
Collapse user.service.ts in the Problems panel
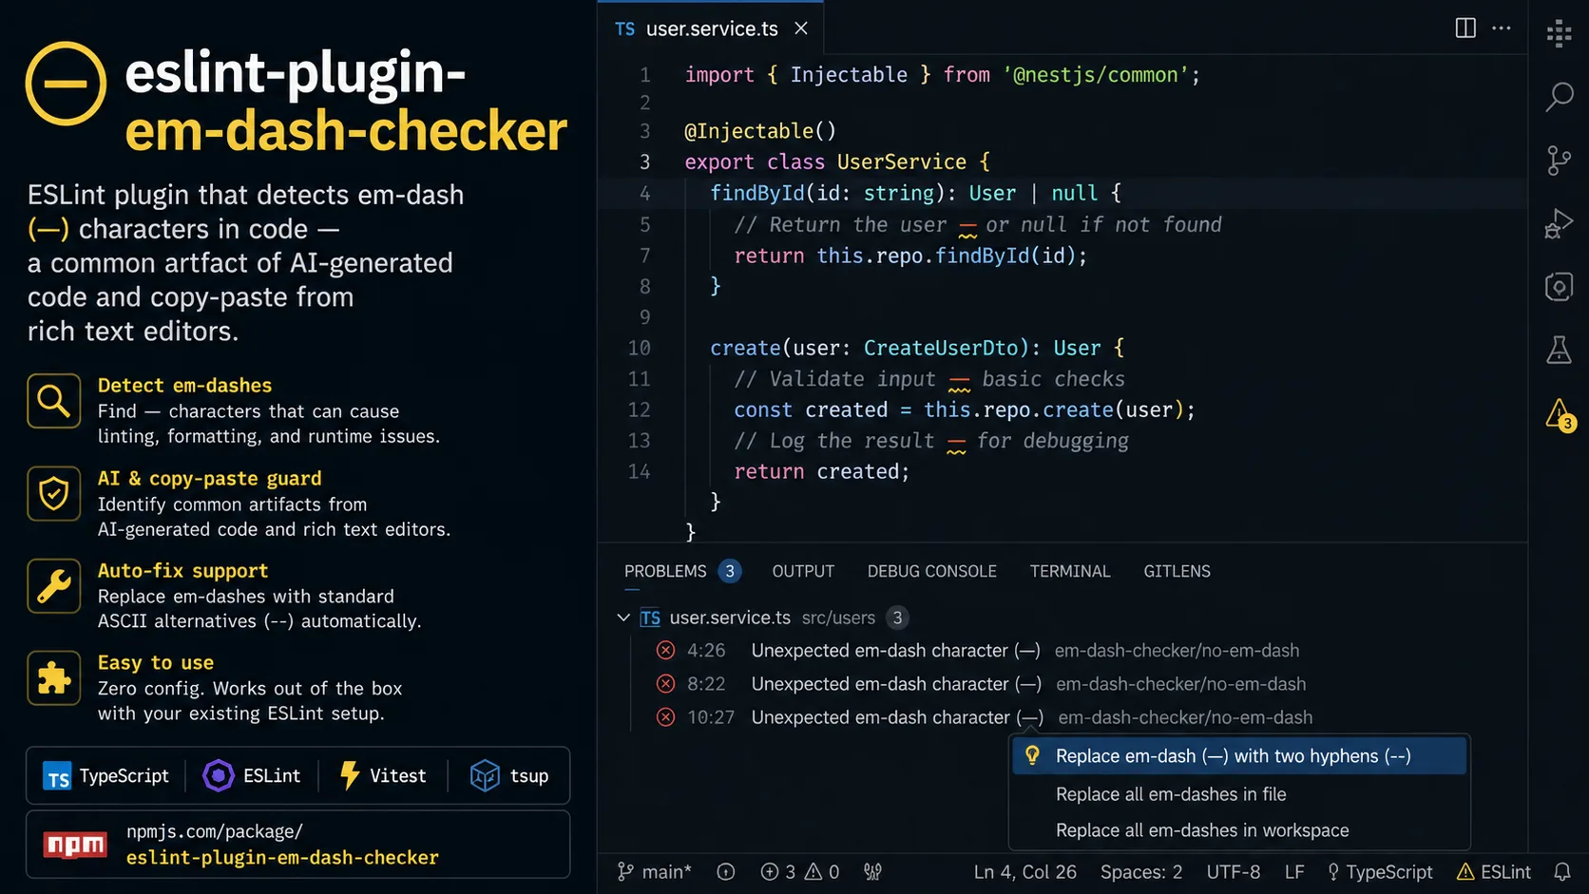click(x=624, y=618)
